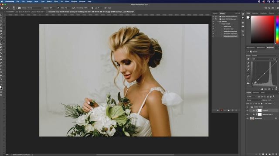Screen dimensions: 279x156
Task: Switch to the History tab
Action: pos(215,13)
